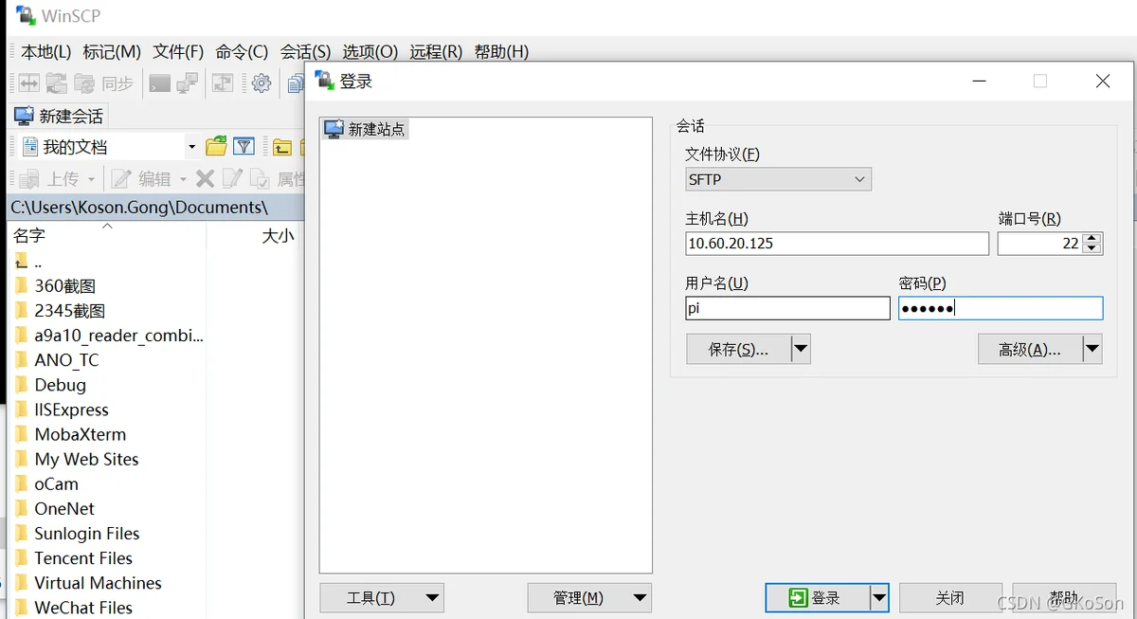The width and height of the screenshot is (1137, 619).
Task: Open the 帮助(H) menu
Action: (501, 52)
